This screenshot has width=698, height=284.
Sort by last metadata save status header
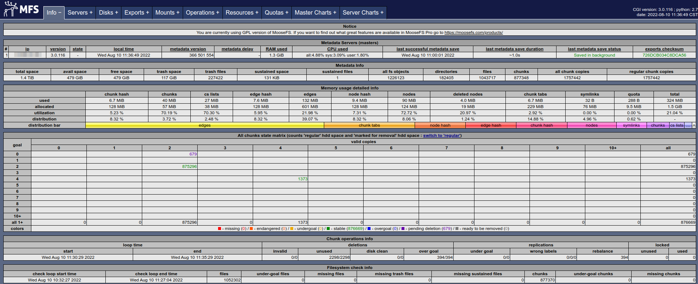tap(594, 49)
